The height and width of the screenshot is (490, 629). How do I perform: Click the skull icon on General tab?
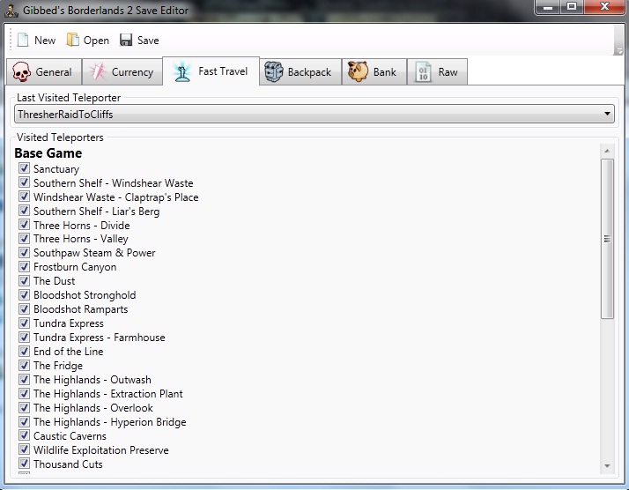[x=21, y=72]
